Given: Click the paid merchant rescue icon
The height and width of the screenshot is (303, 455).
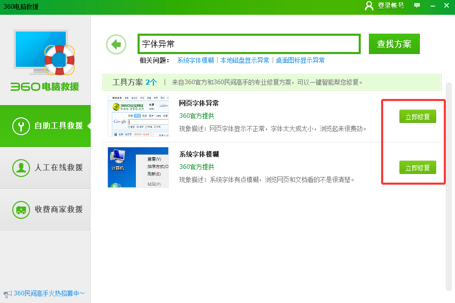Looking at the screenshot, I should pos(21,210).
